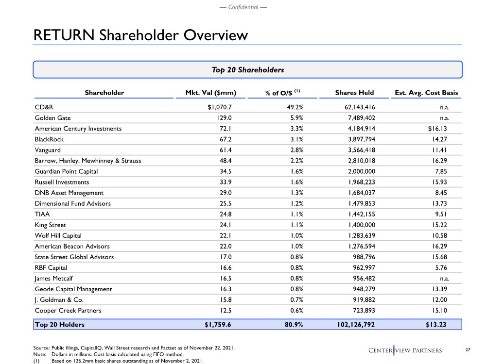Click the slide title 'RETURN Shareholder Overview'
This screenshot has width=486, height=364.
[140, 35]
